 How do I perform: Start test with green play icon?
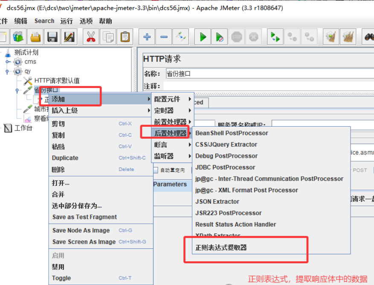203,37
